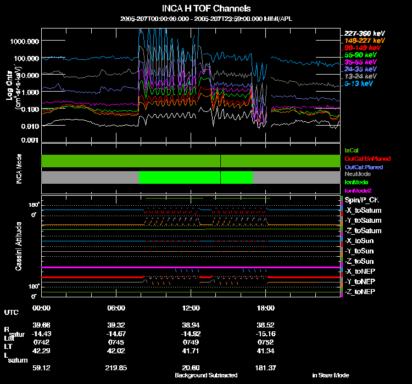
Task: Click the 90-149 keV red legend entry
Action: [x=363, y=48]
